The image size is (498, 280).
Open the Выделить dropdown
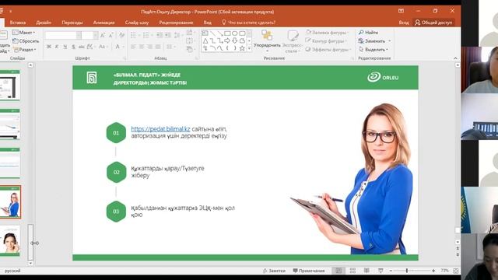[373, 50]
